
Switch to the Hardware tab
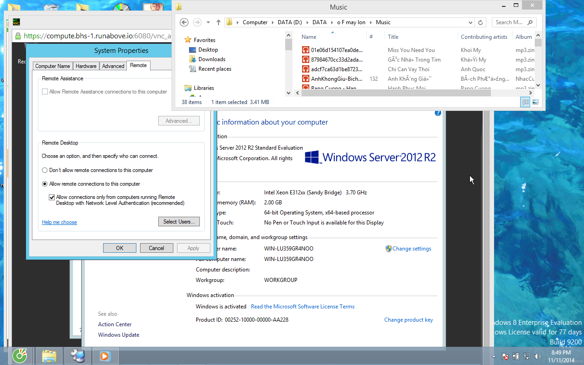(x=86, y=66)
